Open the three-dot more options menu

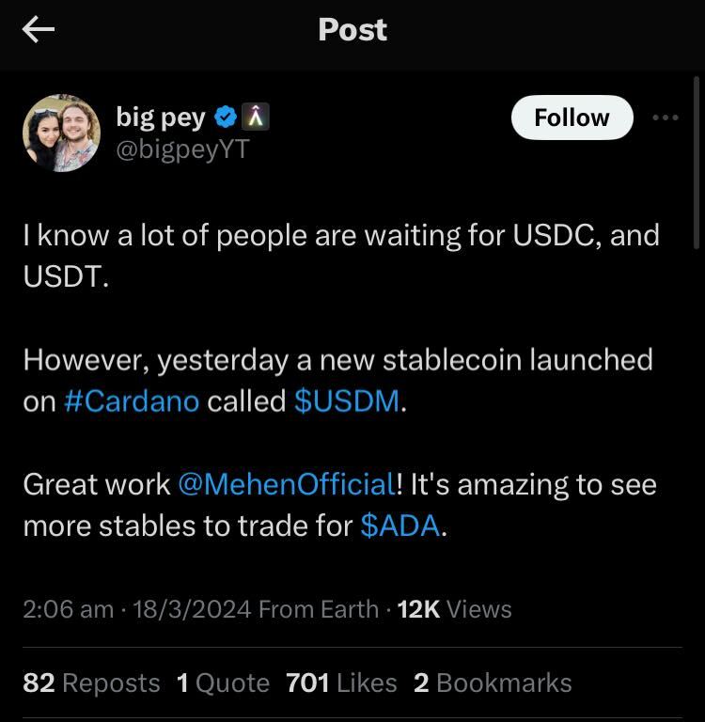point(665,118)
